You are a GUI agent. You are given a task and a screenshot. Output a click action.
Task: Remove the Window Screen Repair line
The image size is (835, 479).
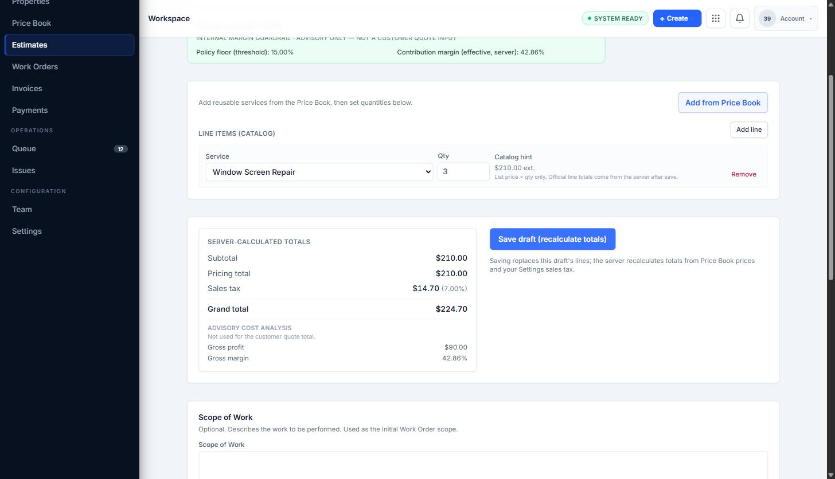pyautogui.click(x=743, y=174)
